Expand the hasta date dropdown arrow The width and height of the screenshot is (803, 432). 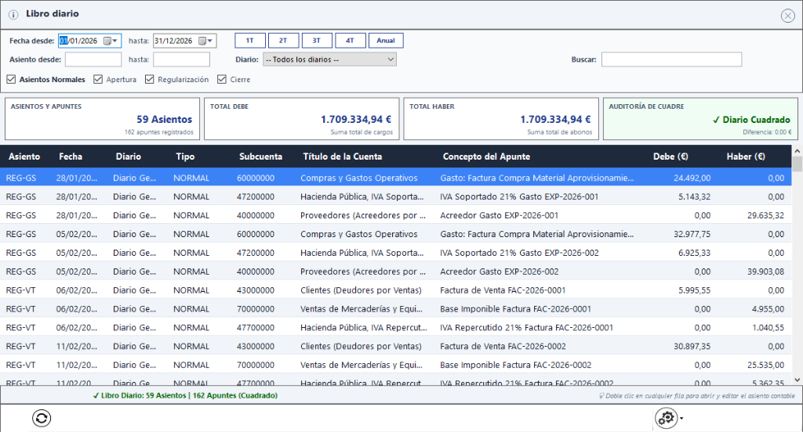click(210, 41)
